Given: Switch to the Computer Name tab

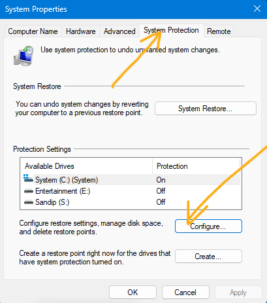Looking at the screenshot, I should tap(33, 31).
